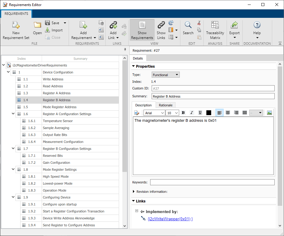Click the Keywords input field

pyautogui.click(x=212, y=182)
